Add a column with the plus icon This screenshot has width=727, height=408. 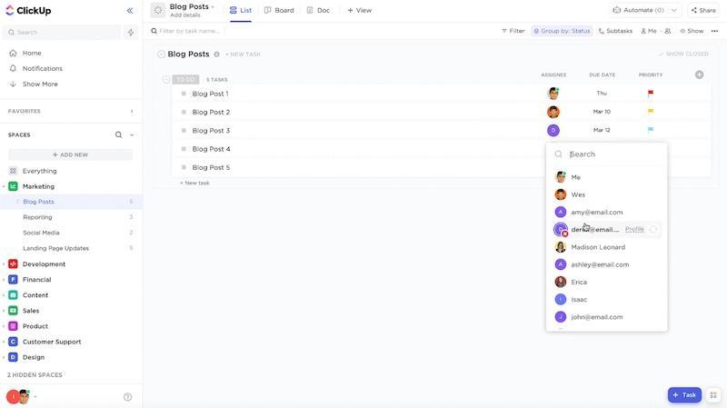pyautogui.click(x=699, y=75)
